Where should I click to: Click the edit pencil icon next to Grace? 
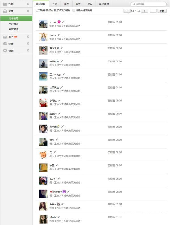tap(59, 35)
